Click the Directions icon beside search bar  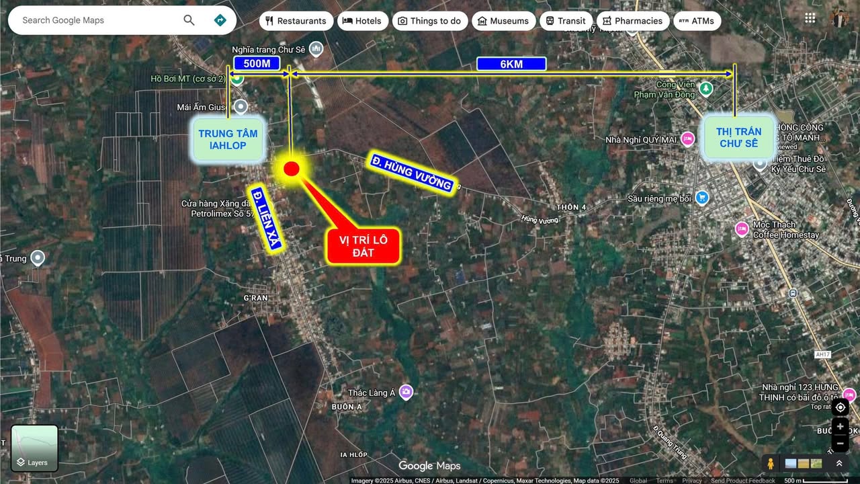pyautogui.click(x=220, y=20)
